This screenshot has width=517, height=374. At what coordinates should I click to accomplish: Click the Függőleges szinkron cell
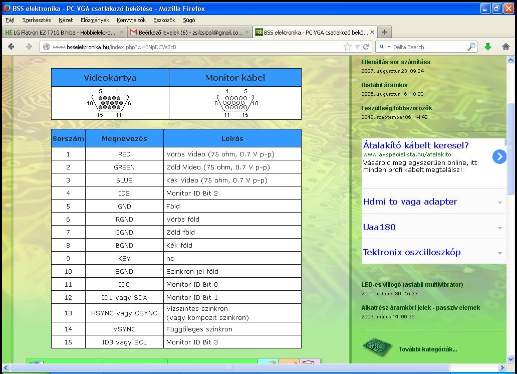232,329
